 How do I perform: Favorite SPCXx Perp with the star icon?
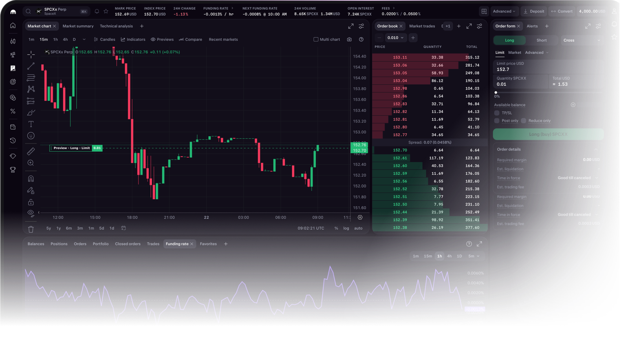pyautogui.click(x=106, y=11)
